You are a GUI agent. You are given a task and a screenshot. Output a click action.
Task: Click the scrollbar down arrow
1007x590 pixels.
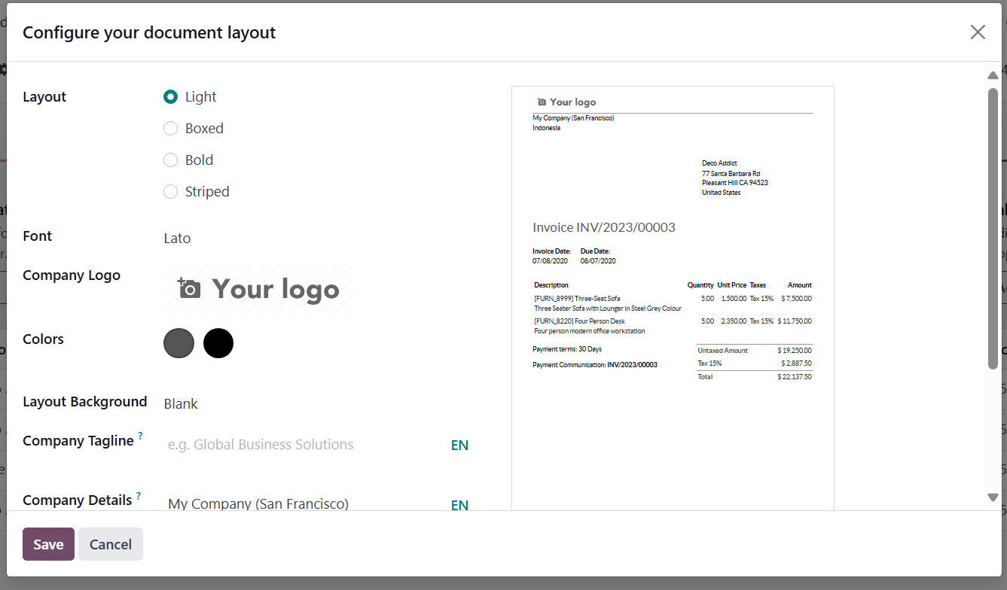coord(993,497)
